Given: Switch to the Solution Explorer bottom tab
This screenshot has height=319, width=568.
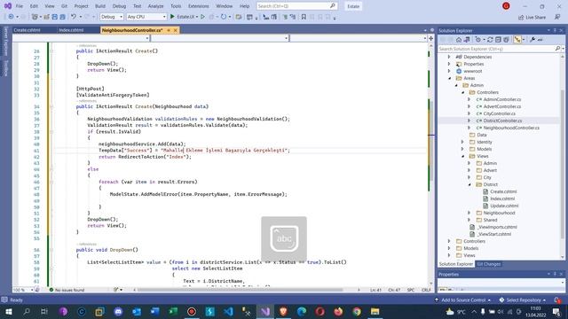Looking at the screenshot, I should click(x=456, y=264).
